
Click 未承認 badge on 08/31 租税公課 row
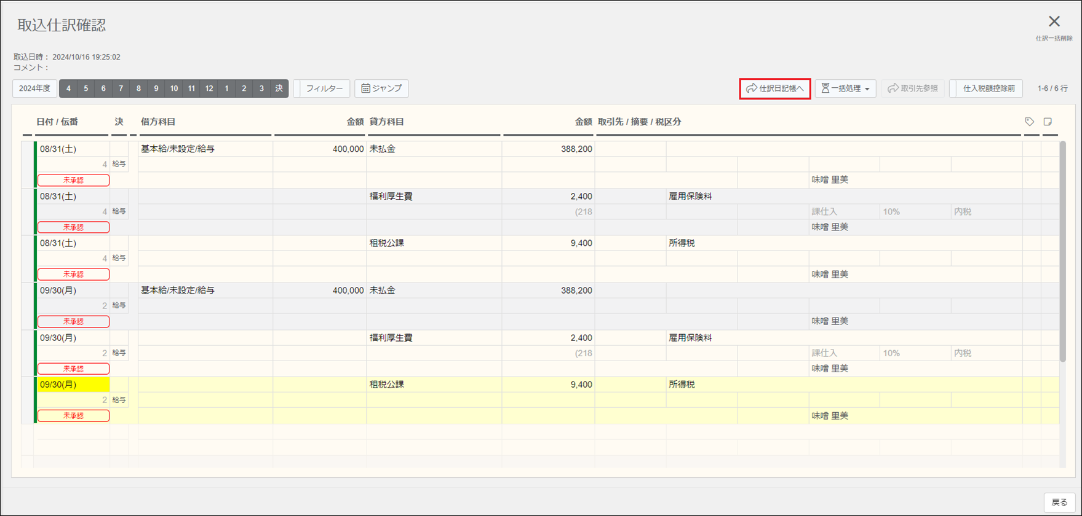click(x=73, y=274)
